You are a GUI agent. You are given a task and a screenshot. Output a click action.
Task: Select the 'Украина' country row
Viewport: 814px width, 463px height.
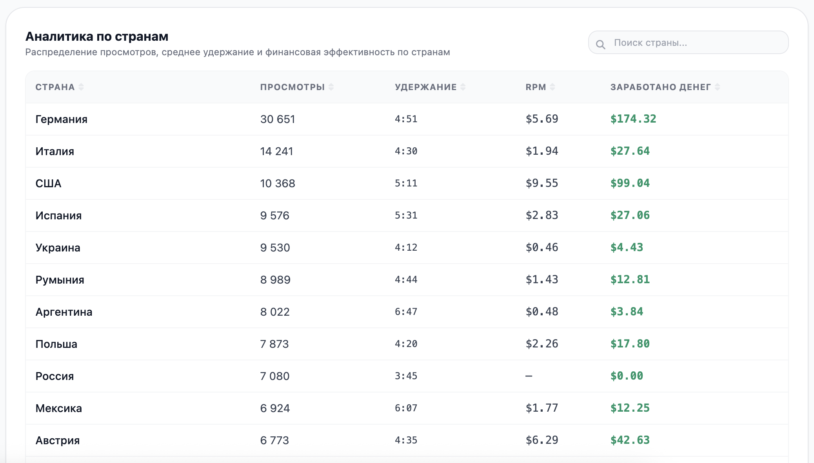(x=407, y=248)
